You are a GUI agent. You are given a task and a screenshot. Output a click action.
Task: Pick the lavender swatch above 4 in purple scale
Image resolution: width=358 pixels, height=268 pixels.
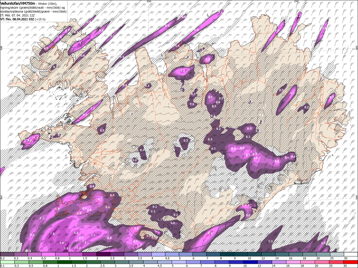[x=158, y=254]
